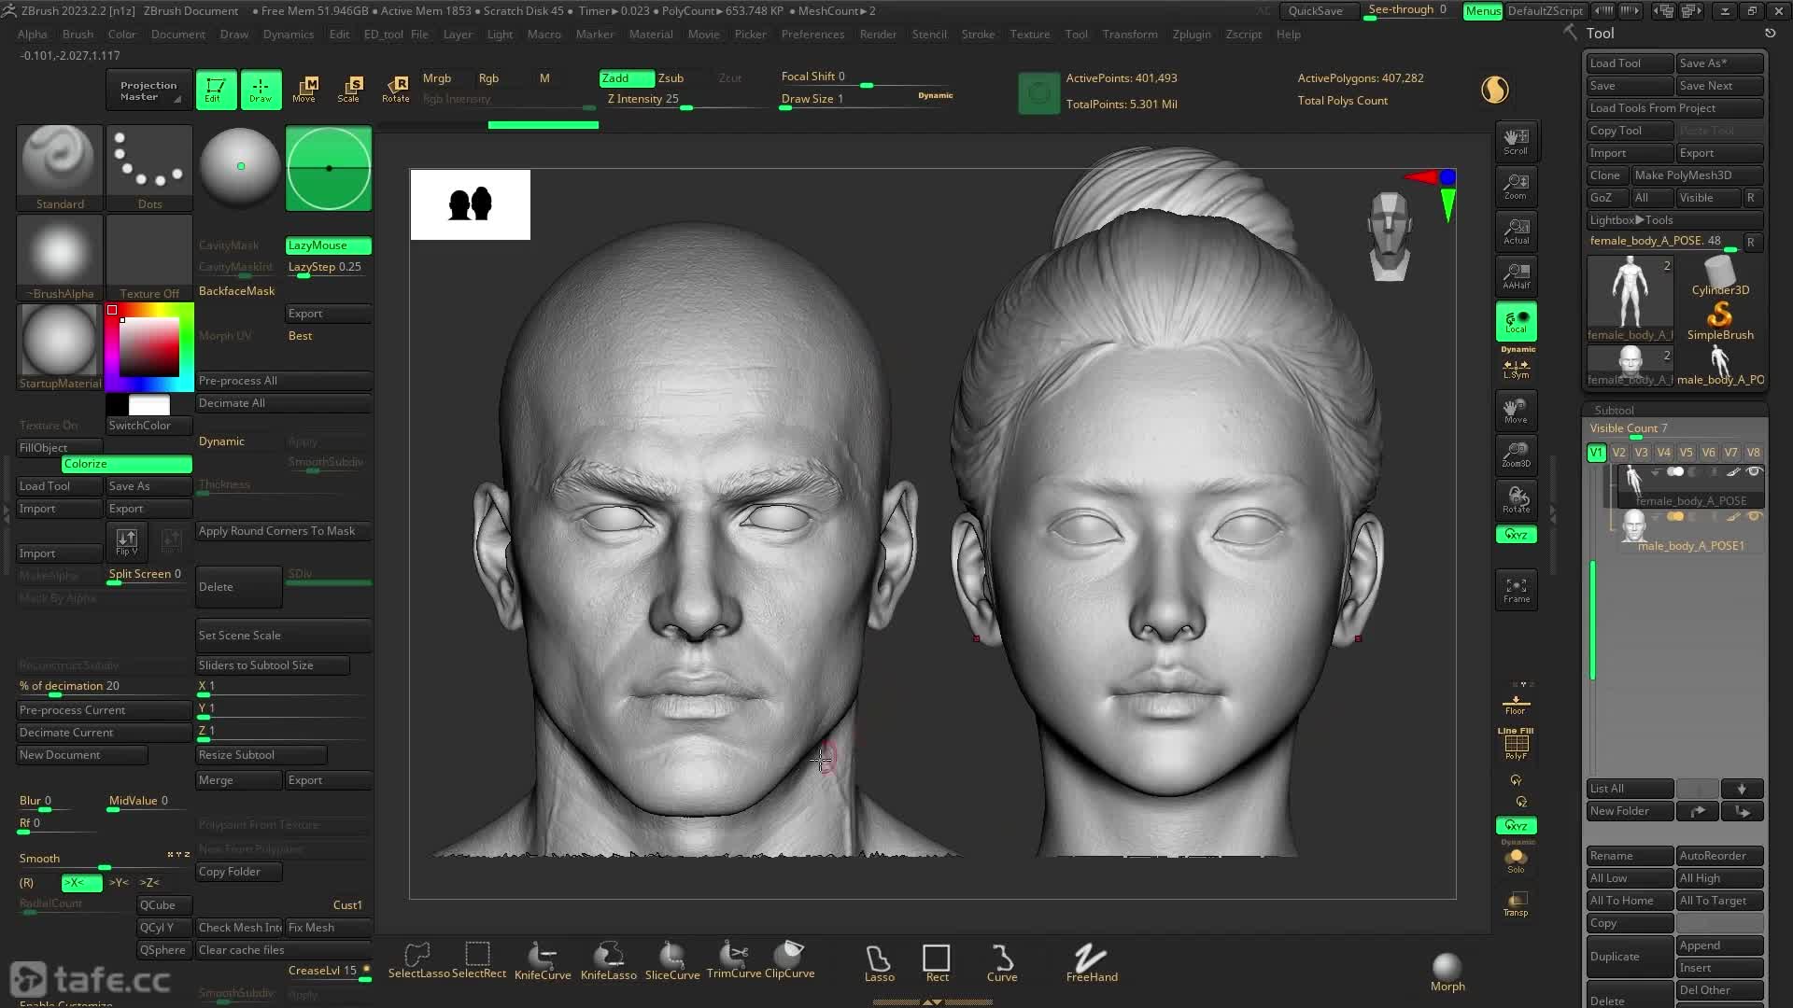
Task: Expand the Subtool palette section
Action: point(1614,411)
